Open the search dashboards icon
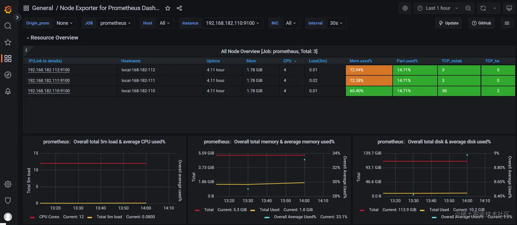 (8, 26)
